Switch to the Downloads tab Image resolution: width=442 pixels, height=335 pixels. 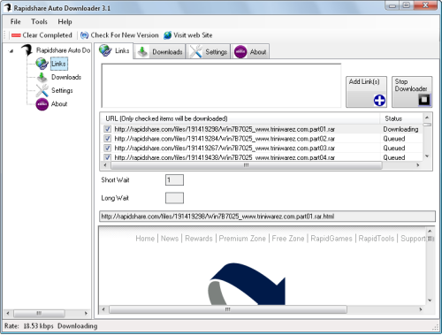click(x=160, y=52)
